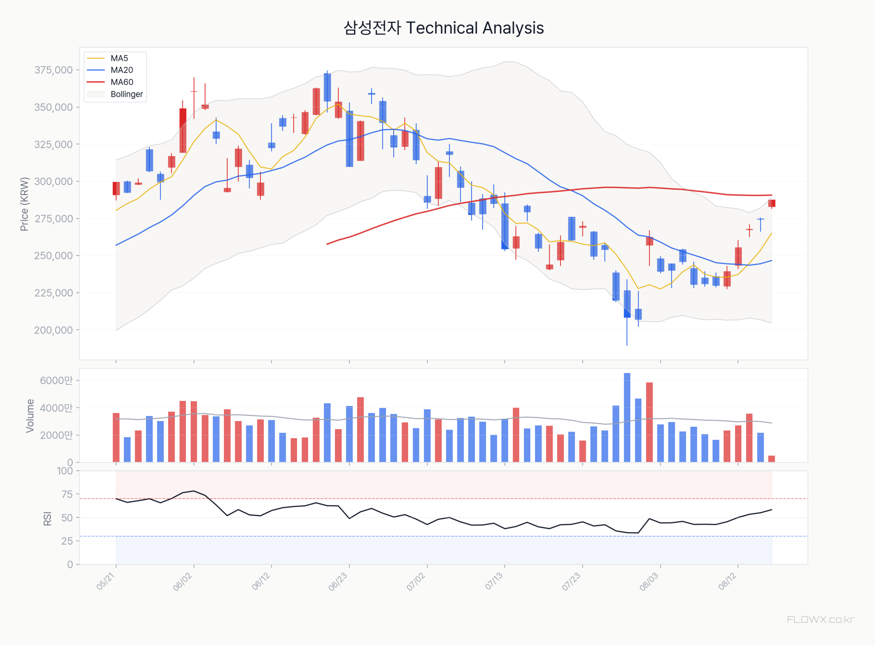Click the '07/13' date label

(x=494, y=581)
